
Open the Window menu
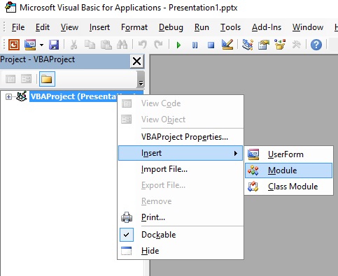click(308, 27)
